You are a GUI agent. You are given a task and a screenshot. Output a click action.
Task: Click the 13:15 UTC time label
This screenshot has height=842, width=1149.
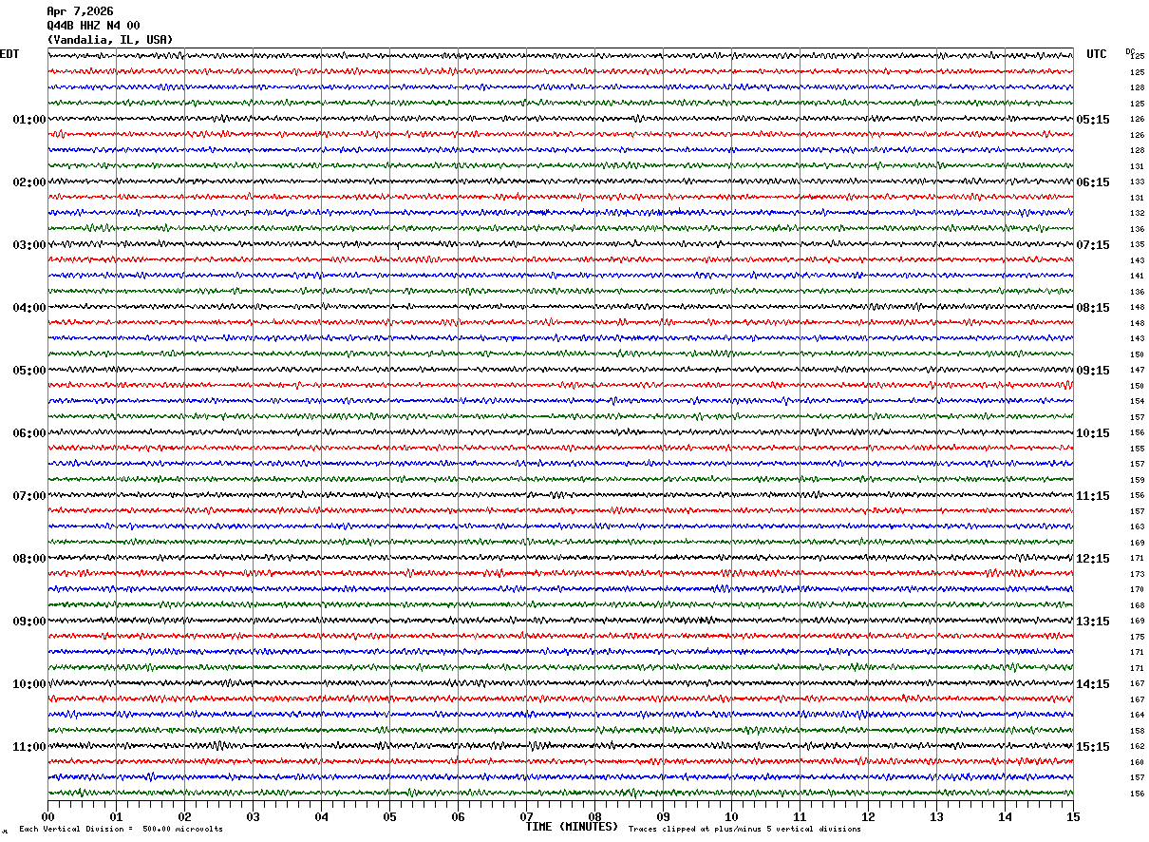pyautogui.click(x=1093, y=622)
